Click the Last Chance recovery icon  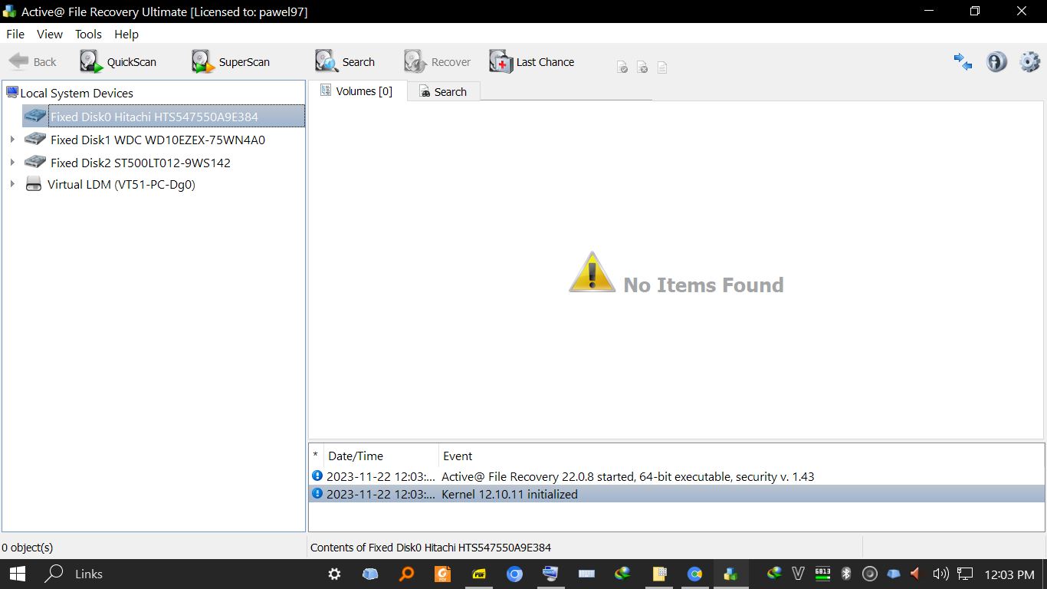532,62
